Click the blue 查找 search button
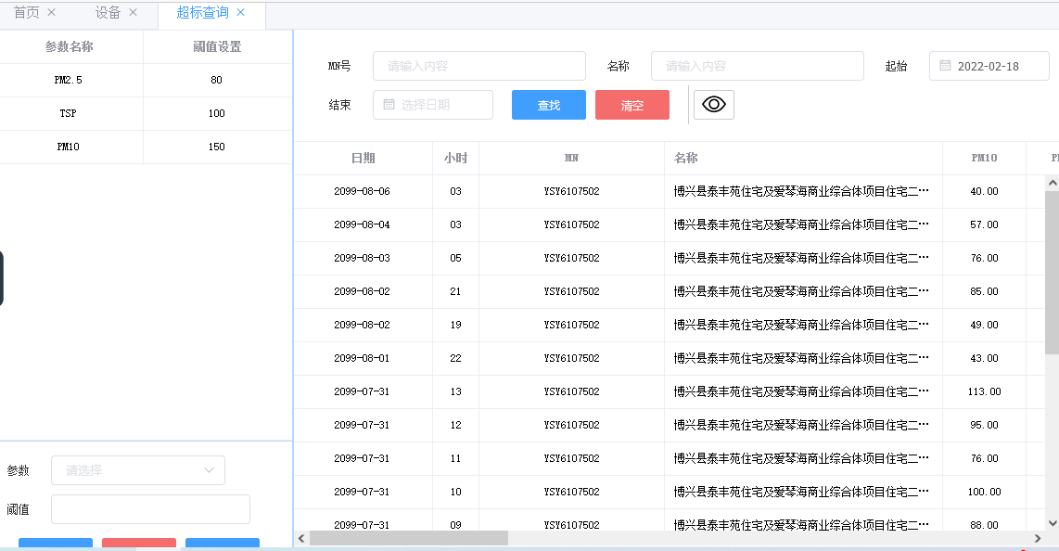The image size is (1059, 551). tap(548, 105)
